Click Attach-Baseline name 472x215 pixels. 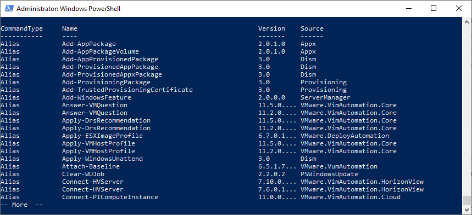pos(91,166)
